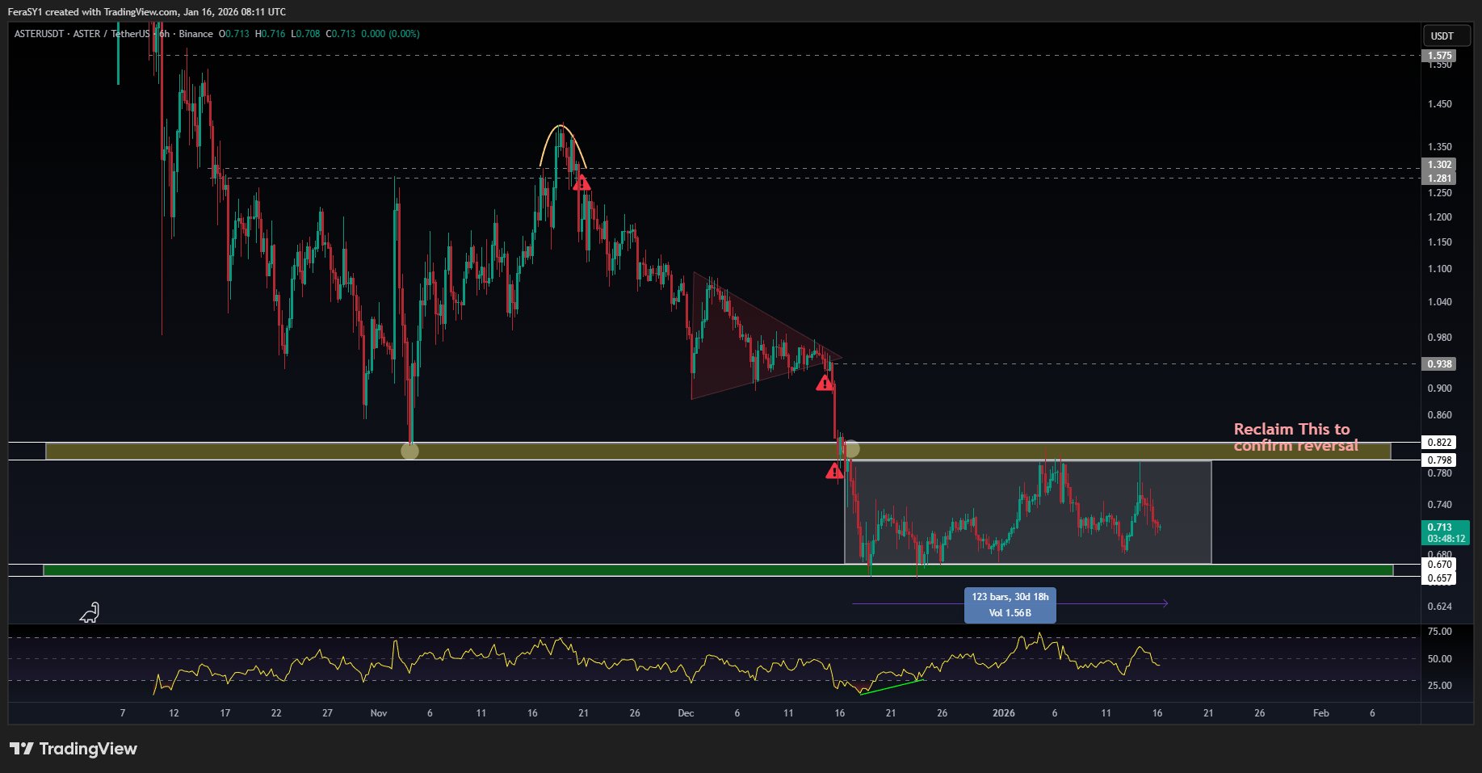Click the 1.575 price label

(1439, 56)
